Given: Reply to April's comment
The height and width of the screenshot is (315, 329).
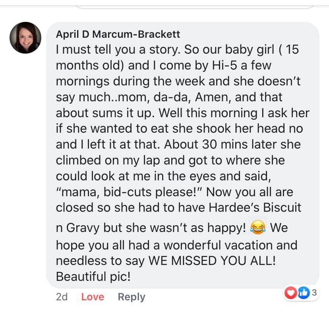Looking at the screenshot, I should pos(132,297).
